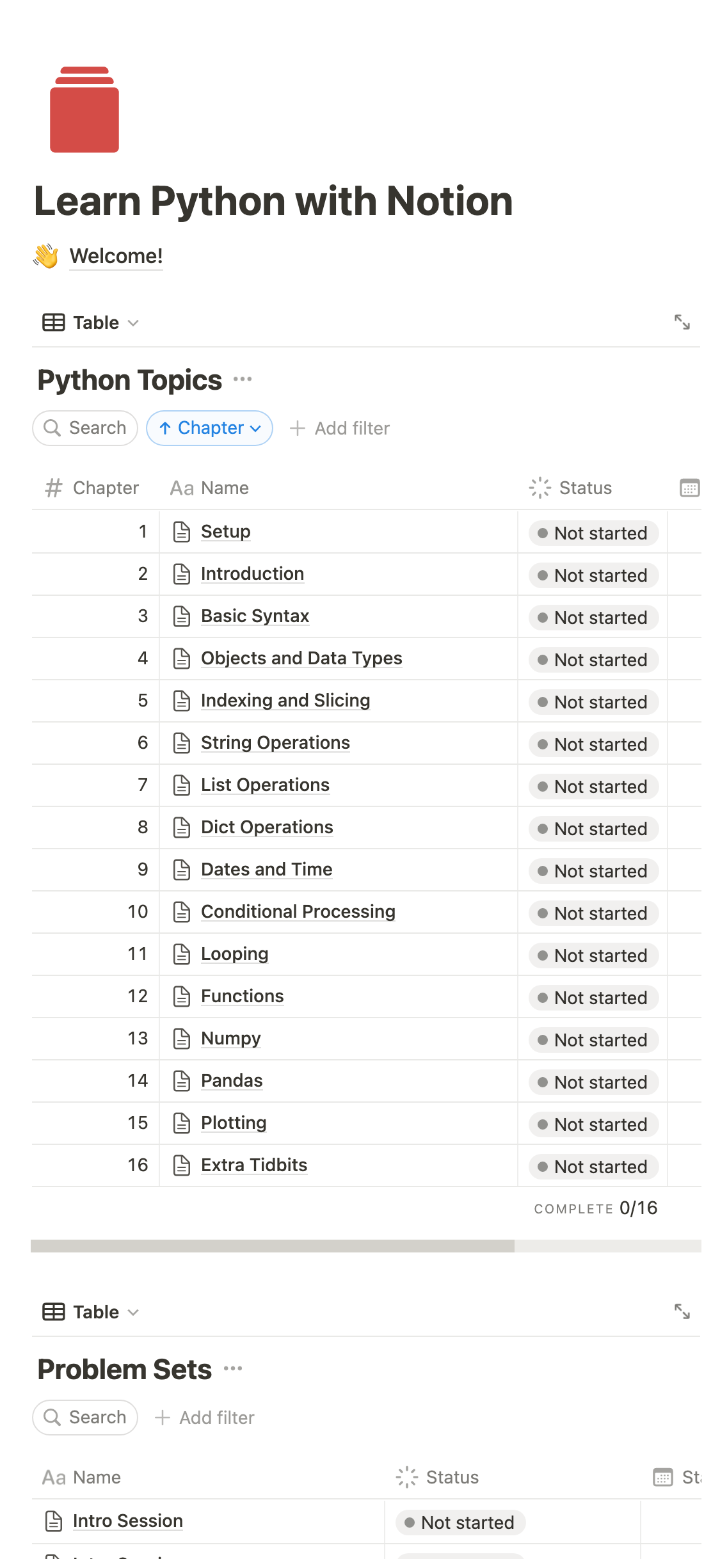
Task: Click the Setup row page icon
Action: tap(182, 532)
